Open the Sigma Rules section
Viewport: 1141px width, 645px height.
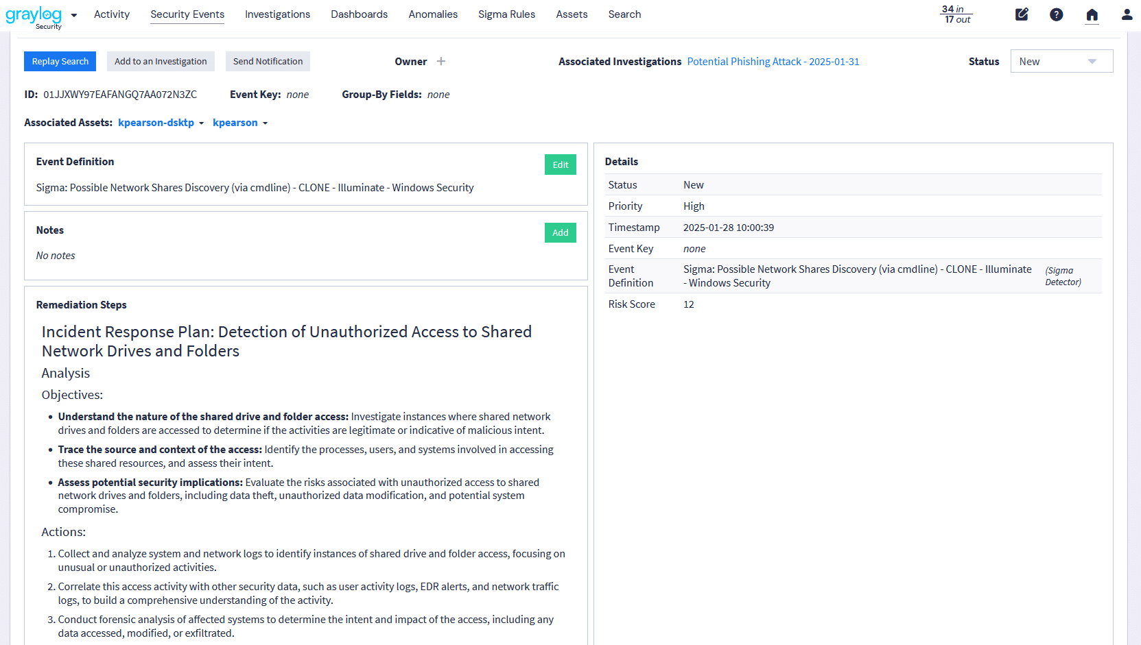(x=506, y=14)
